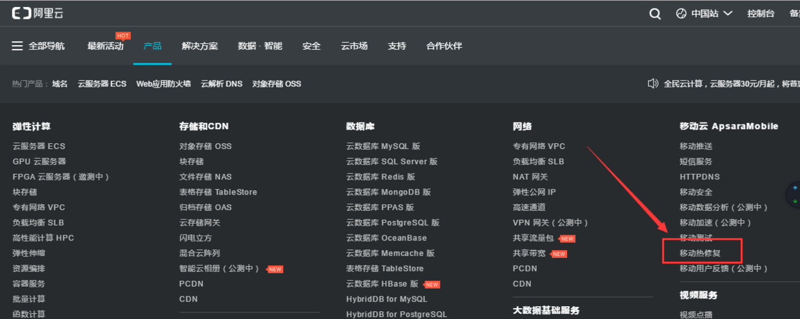Open 云数据库 MongoDB 版 link
This screenshot has height=319, width=800.
tap(388, 192)
